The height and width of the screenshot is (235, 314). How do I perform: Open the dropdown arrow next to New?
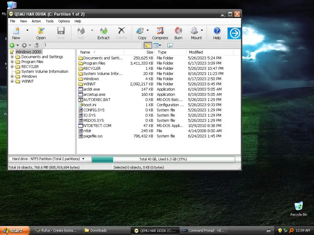click(x=27, y=30)
